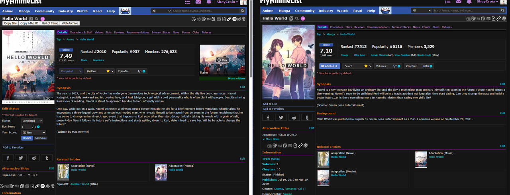Screen dimensions: 510x195
Task: Click anime search input in left window
Action: [206, 11]
